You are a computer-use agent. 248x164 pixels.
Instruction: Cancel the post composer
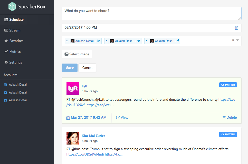point(87,68)
